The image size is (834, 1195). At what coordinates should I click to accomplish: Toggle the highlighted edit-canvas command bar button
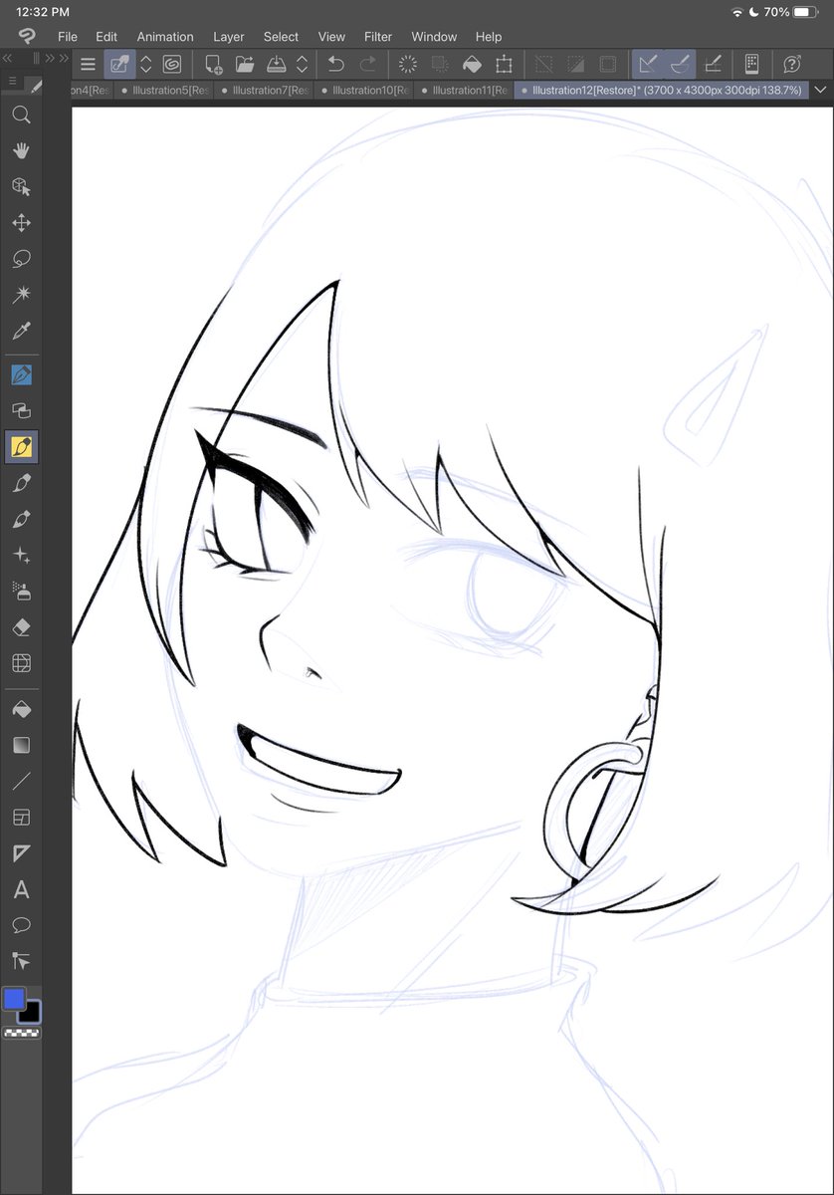point(119,65)
